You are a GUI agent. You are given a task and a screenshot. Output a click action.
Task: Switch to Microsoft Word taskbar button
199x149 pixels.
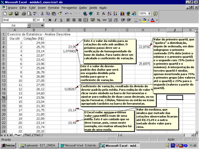[79, 145]
